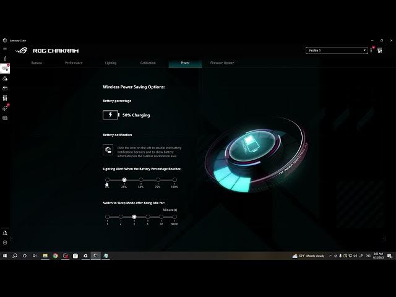This screenshot has width=396, height=297.
Task: Open the taskbar clock and date
Action: point(378,256)
